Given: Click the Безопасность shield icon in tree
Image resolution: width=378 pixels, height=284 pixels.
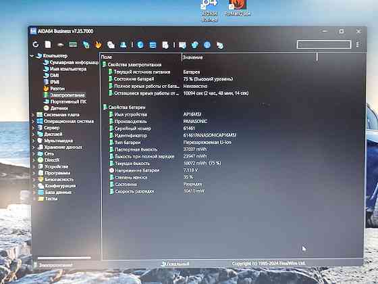Looking at the screenshot, I should click(x=40, y=179).
